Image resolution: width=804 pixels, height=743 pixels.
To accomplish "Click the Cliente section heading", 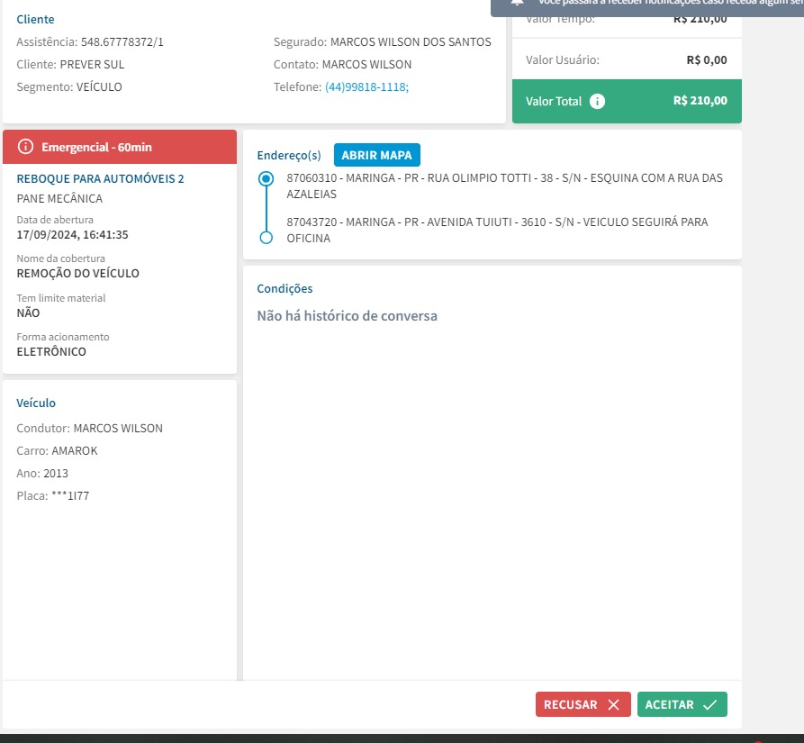I will 35,20.
